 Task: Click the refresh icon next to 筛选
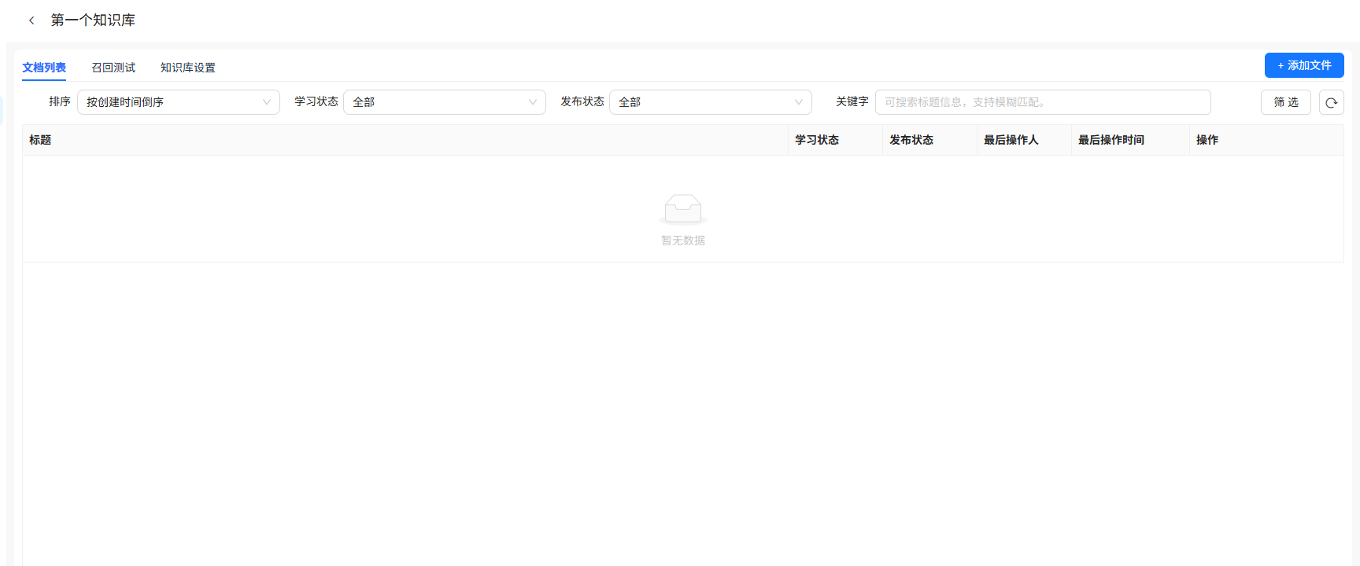(x=1331, y=102)
